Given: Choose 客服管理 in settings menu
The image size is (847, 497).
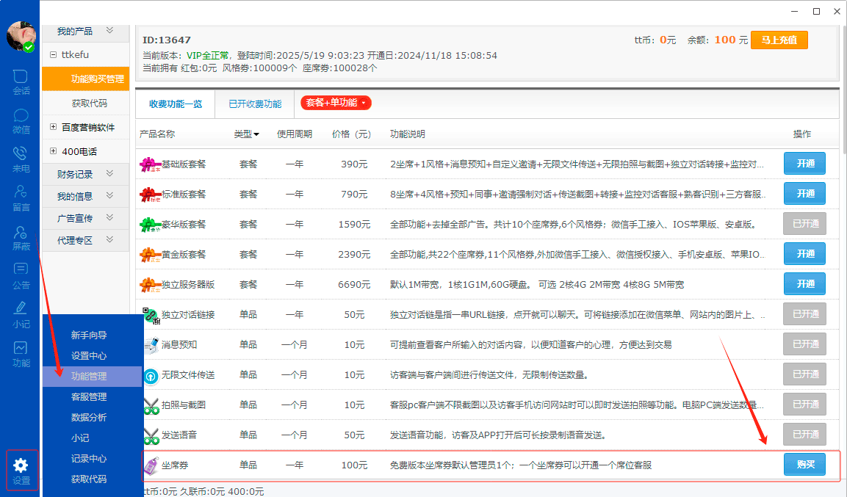Looking at the screenshot, I should click(x=89, y=396).
